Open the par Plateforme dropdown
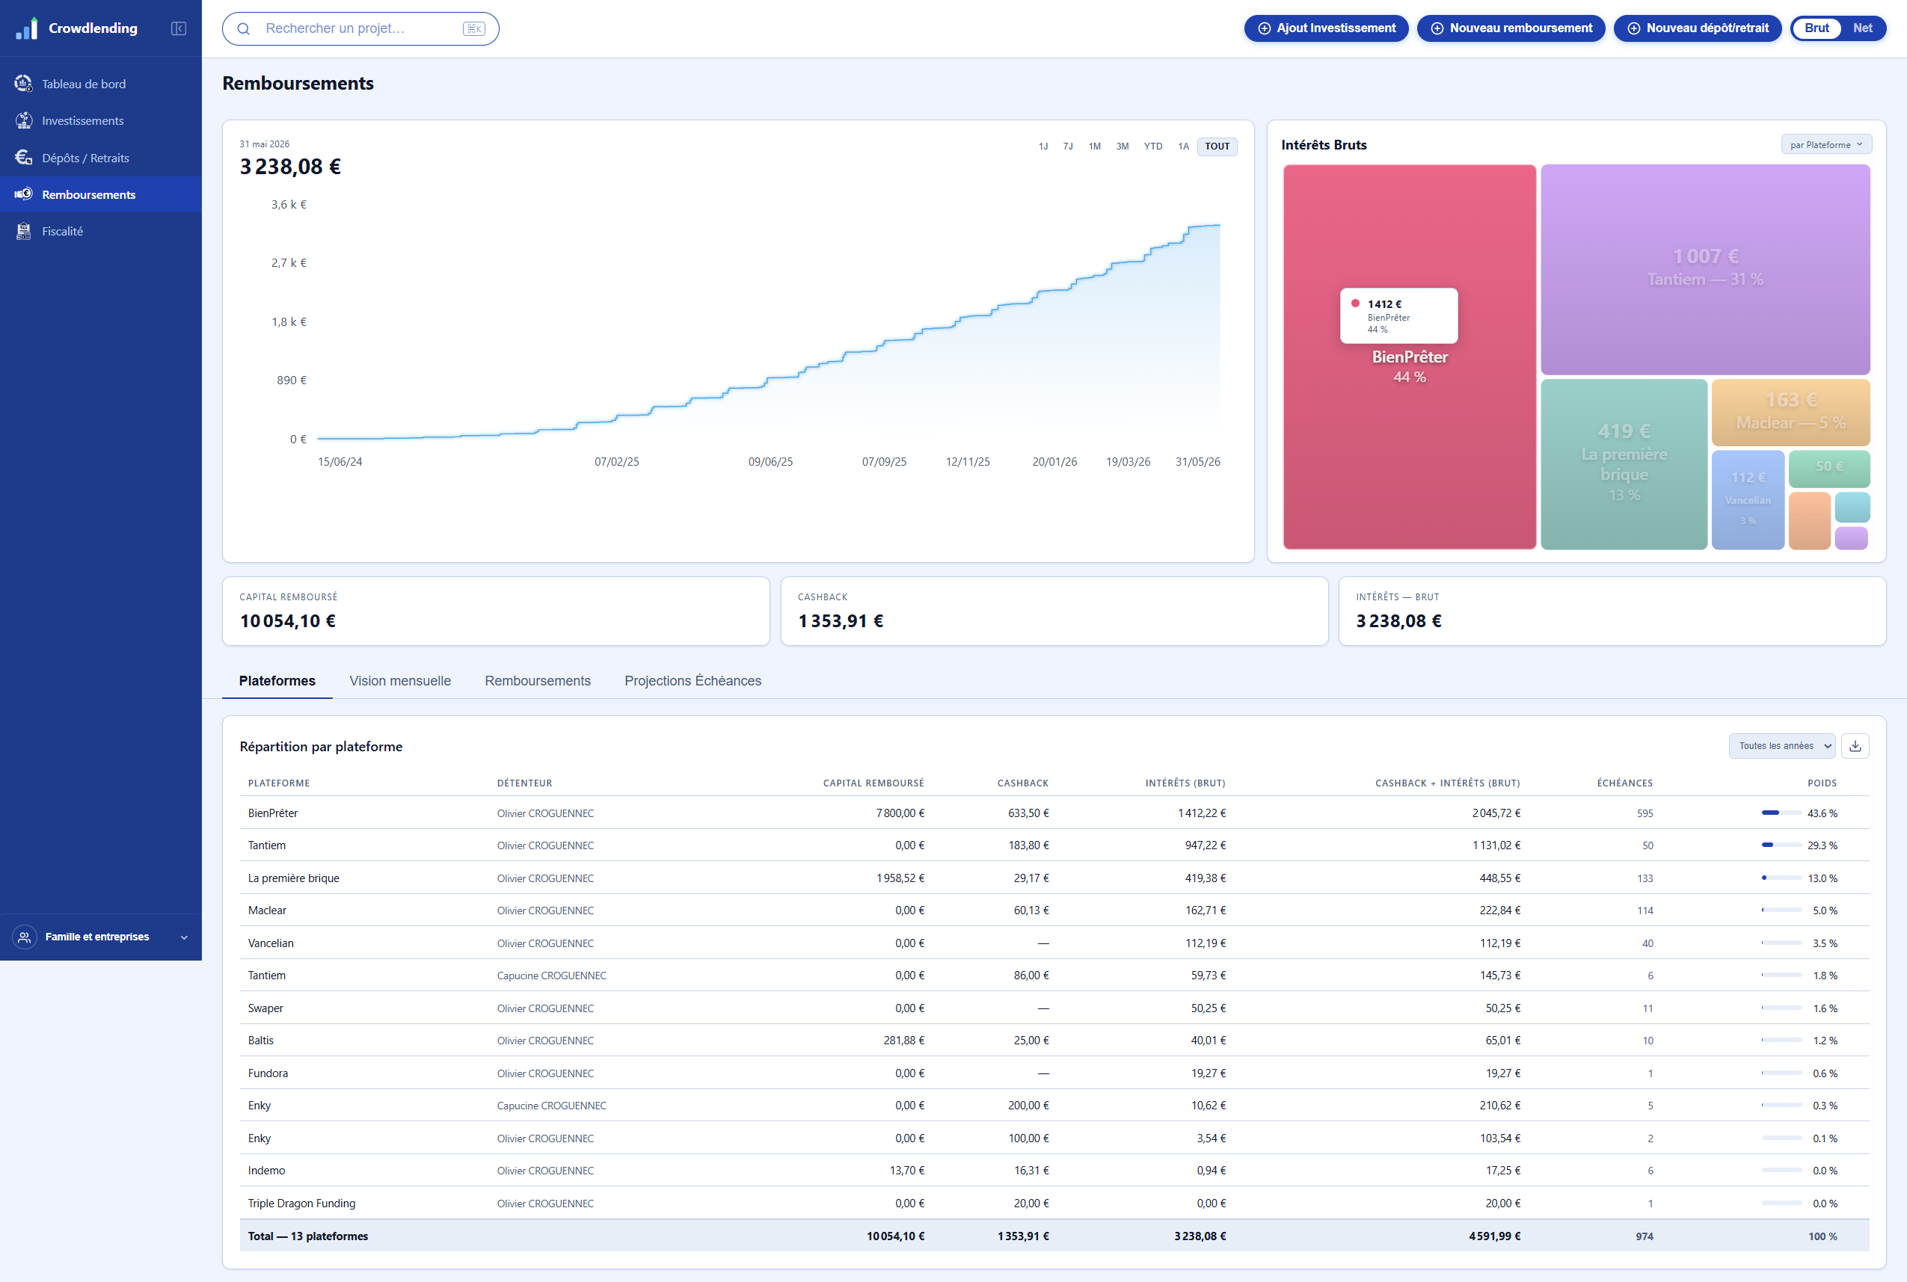 coord(1825,145)
